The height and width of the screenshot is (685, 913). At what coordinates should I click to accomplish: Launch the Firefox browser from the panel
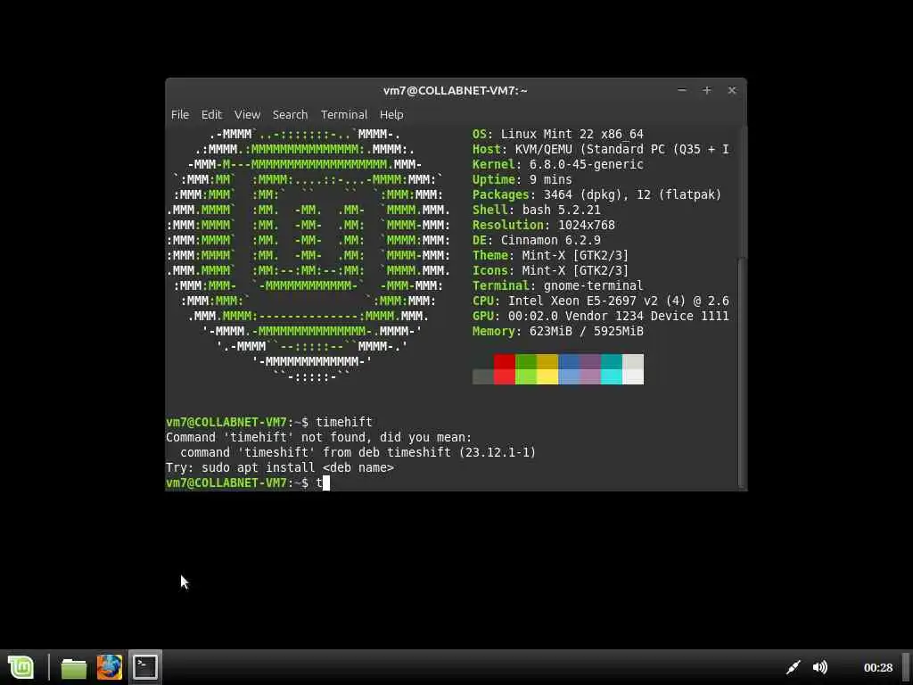(110, 667)
